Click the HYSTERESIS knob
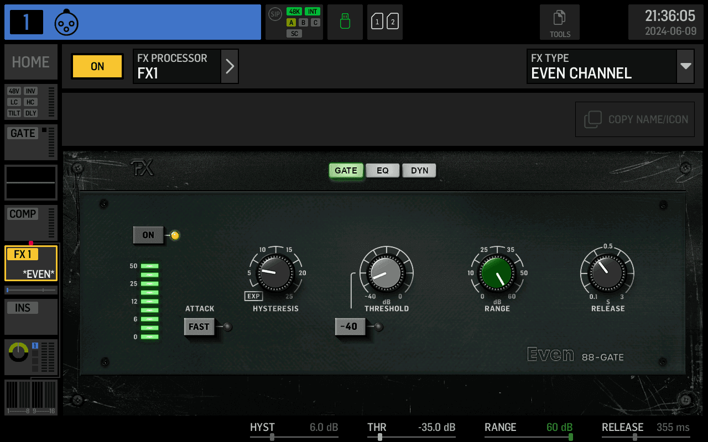Screen dimensions: 708x442 click(x=275, y=273)
